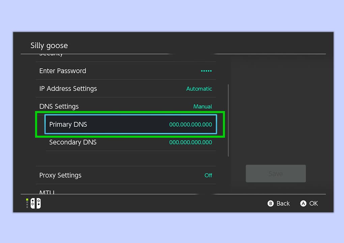This screenshot has width=344, height=243.
Task: Select the Silly goose network title
Action: coord(49,45)
